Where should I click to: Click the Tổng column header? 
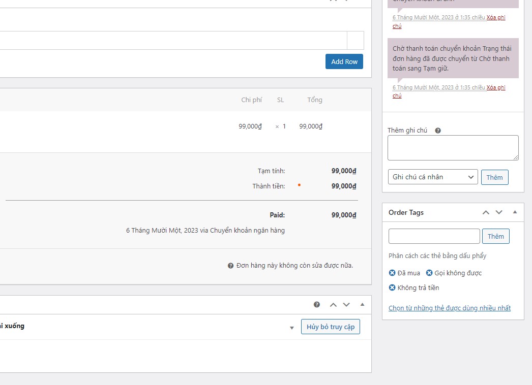[x=314, y=100]
